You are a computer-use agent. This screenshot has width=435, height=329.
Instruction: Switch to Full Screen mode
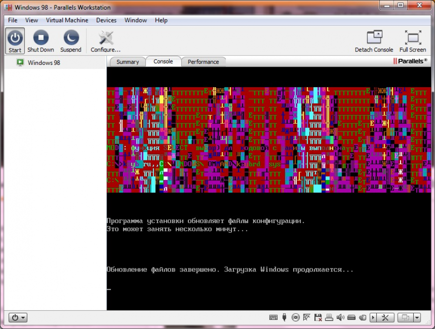pos(412,41)
